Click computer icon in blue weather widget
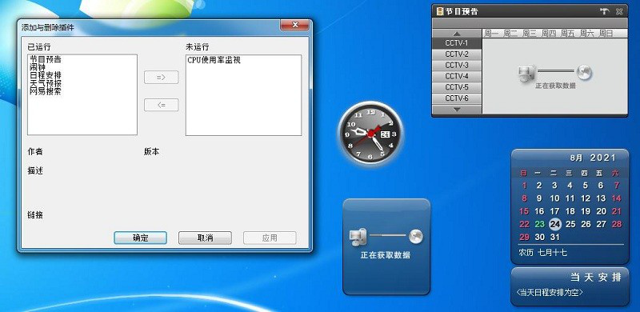 click(x=358, y=237)
